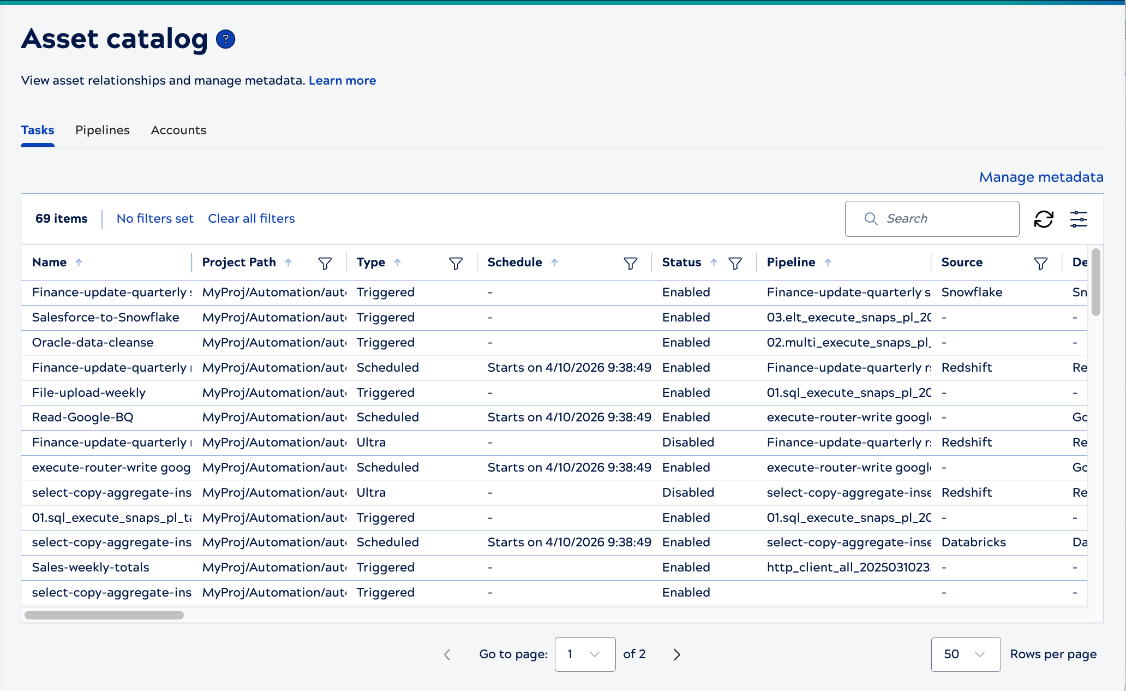Open the Go to page dropdown
The height and width of the screenshot is (691, 1126).
[585, 654]
